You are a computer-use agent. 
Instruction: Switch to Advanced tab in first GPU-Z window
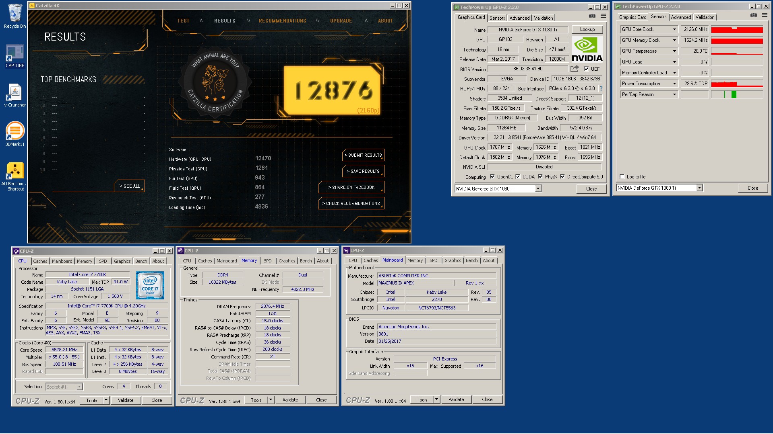pyautogui.click(x=519, y=18)
